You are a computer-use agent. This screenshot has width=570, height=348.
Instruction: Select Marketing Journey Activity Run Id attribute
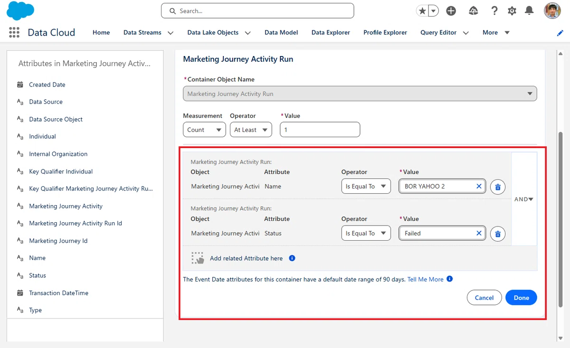pos(76,223)
